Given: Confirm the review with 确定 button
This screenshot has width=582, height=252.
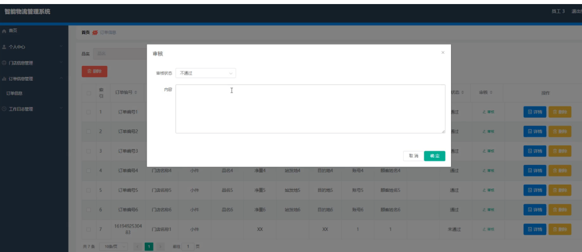Looking at the screenshot, I should [x=435, y=156].
